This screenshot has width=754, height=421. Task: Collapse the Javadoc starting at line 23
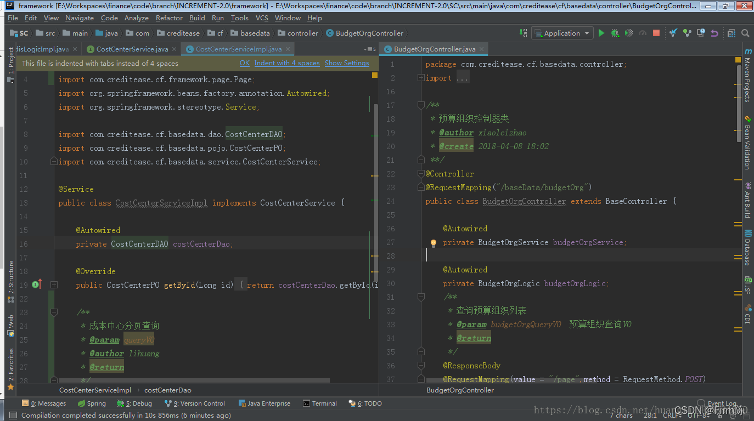pos(54,312)
